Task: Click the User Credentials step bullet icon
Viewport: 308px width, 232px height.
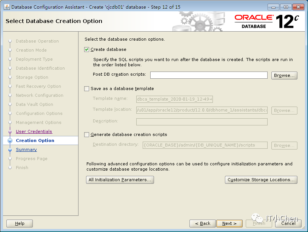Action: tap(10, 132)
